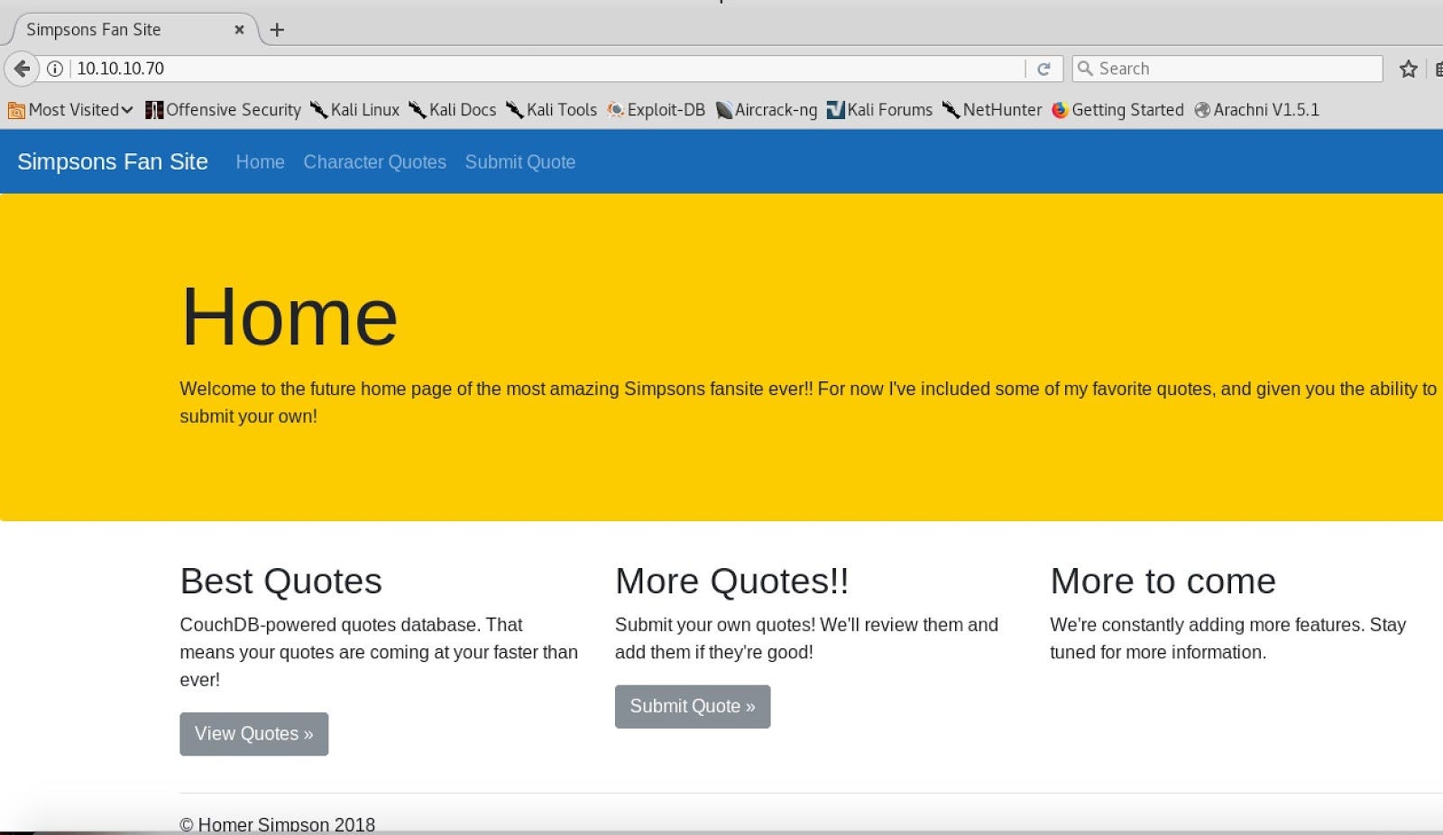Screen dimensions: 1443x835
Task: Open the Arachni V1.5.1 bookmark label
Action: click(x=1266, y=110)
